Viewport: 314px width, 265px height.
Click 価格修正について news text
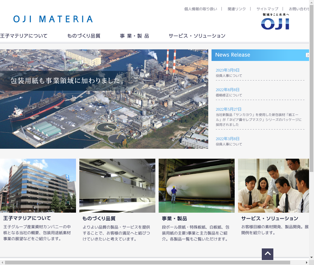click(x=229, y=95)
